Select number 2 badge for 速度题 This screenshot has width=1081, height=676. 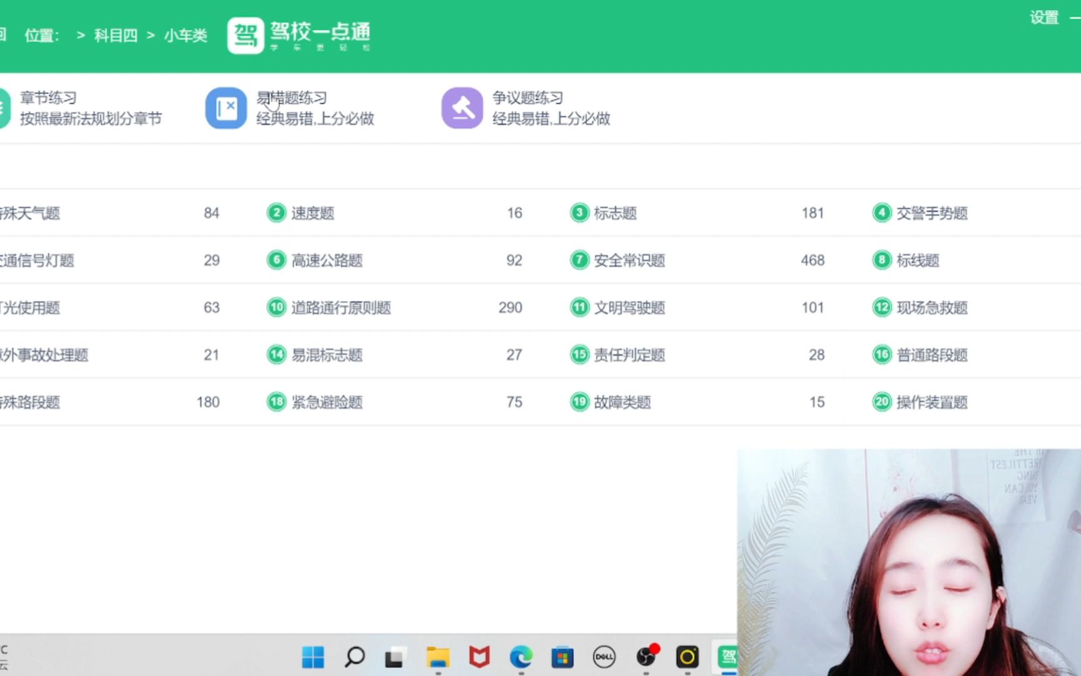point(277,213)
